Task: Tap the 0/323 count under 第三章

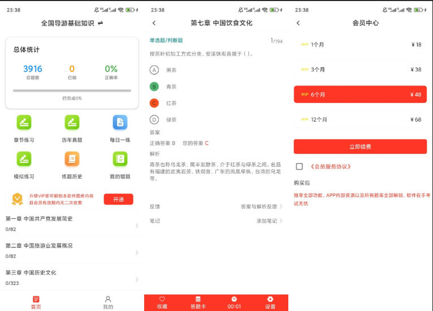Action: pyautogui.click(x=12, y=283)
